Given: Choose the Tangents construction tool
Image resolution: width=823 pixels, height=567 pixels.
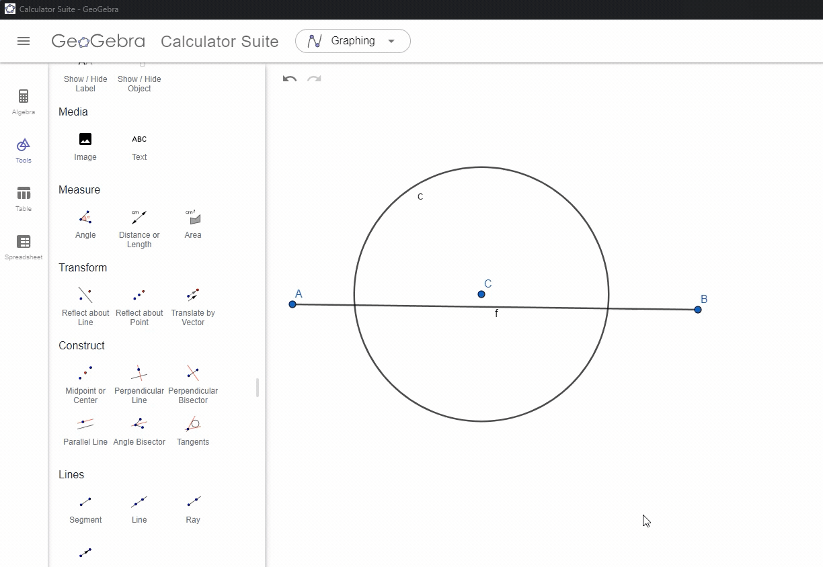Looking at the screenshot, I should [193, 430].
